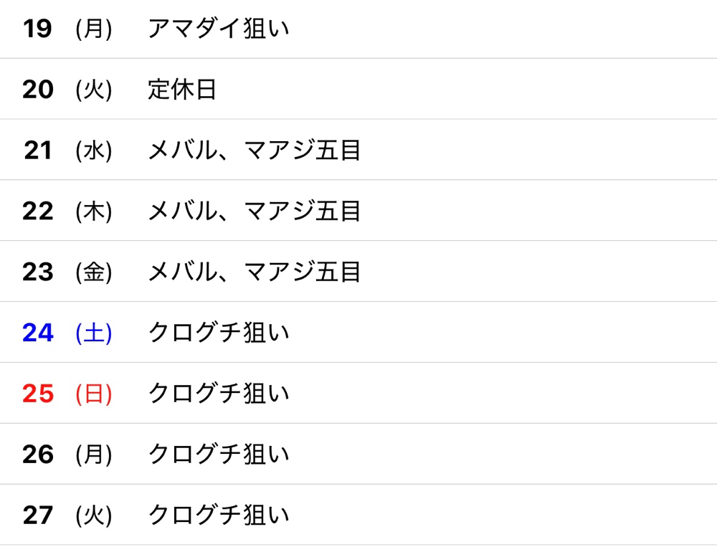
Task: Select the date number 20
Action: click(38, 90)
